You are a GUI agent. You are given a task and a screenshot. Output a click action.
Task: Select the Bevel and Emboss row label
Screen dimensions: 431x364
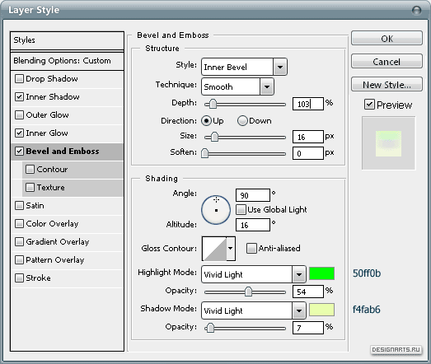(x=63, y=152)
